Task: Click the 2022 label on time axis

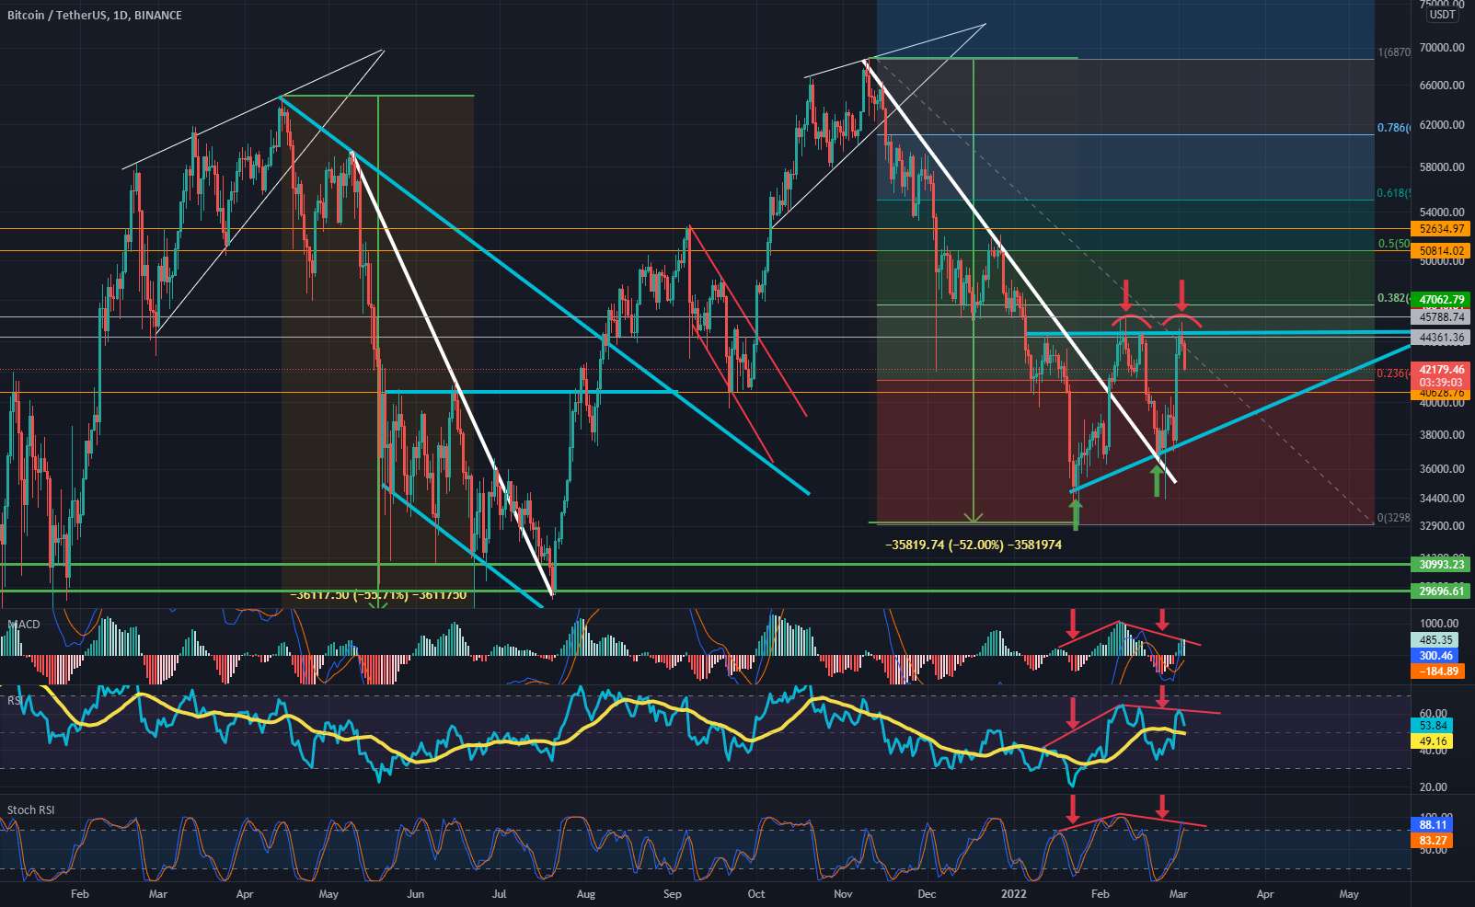Action: coord(1013,893)
